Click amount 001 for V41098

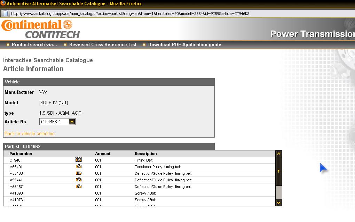98,193
